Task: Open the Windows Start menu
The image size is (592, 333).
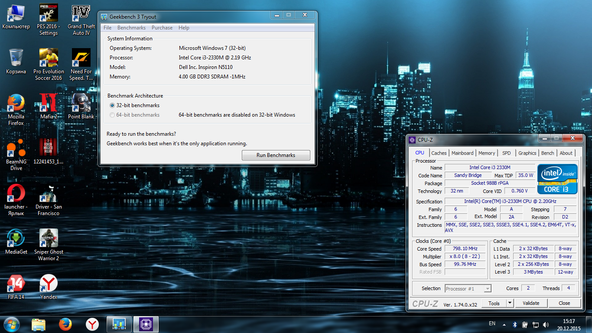Action: 12,324
